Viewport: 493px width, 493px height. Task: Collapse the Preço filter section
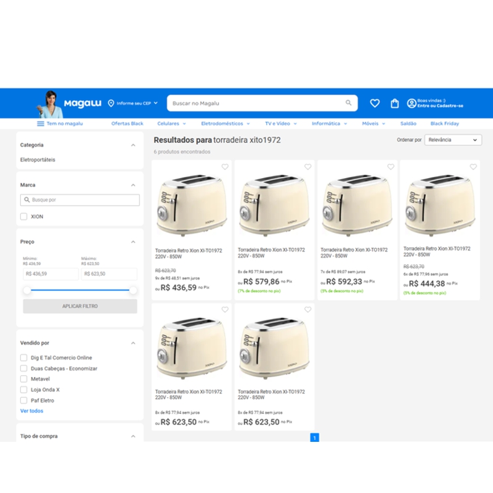tap(133, 242)
